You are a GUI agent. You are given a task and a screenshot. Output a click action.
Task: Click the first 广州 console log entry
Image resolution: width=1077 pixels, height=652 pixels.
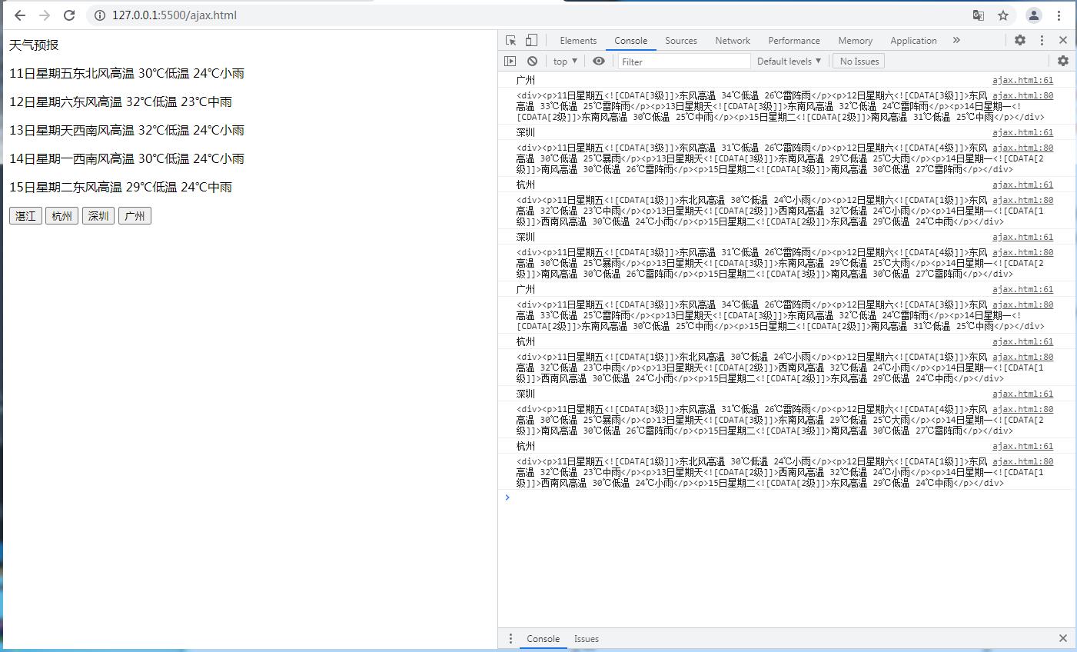(526, 80)
